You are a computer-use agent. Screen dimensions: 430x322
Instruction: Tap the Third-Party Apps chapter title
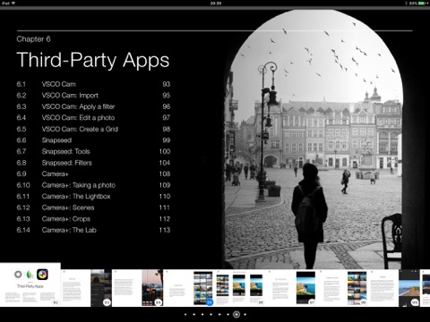point(93,60)
